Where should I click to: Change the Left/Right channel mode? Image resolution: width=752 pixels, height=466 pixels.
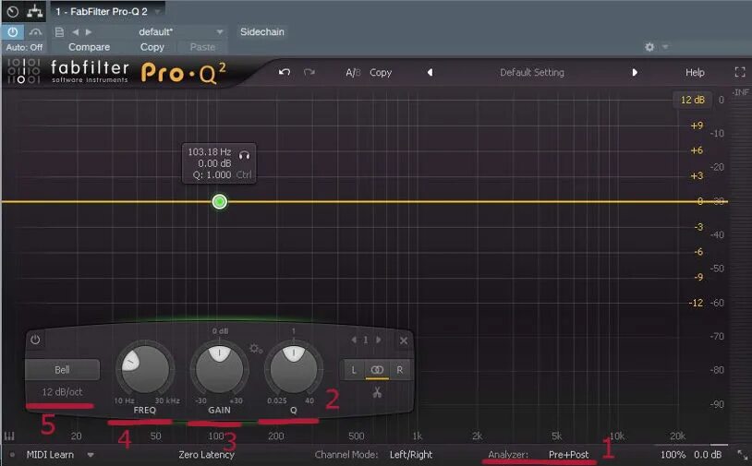(x=411, y=455)
